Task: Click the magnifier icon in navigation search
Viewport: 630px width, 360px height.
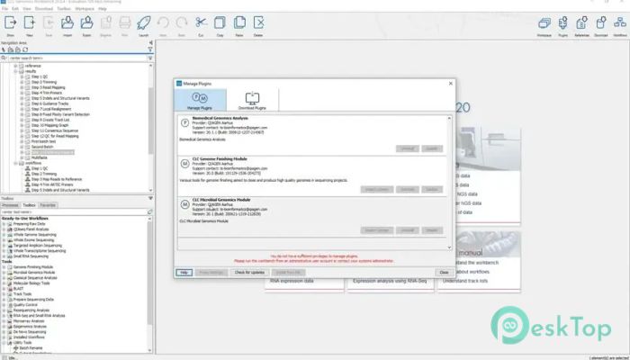Action: click(4, 58)
